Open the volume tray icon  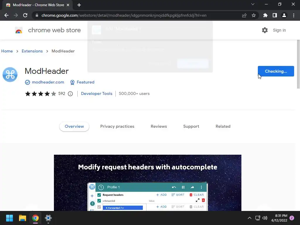point(265,218)
